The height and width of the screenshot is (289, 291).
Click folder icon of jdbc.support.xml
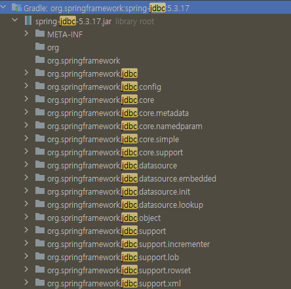click(x=40, y=282)
